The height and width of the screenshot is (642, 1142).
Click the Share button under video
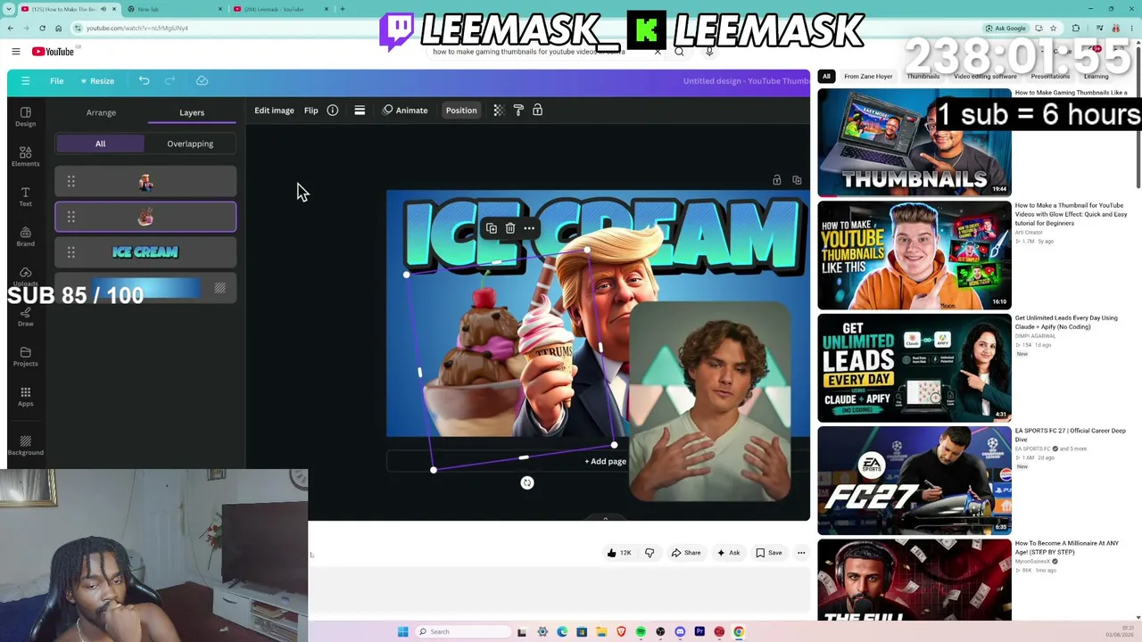[686, 553]
